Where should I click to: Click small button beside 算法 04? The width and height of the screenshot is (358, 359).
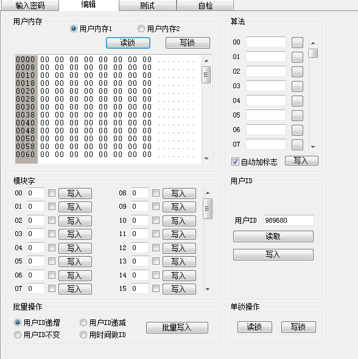coord(297,101)
